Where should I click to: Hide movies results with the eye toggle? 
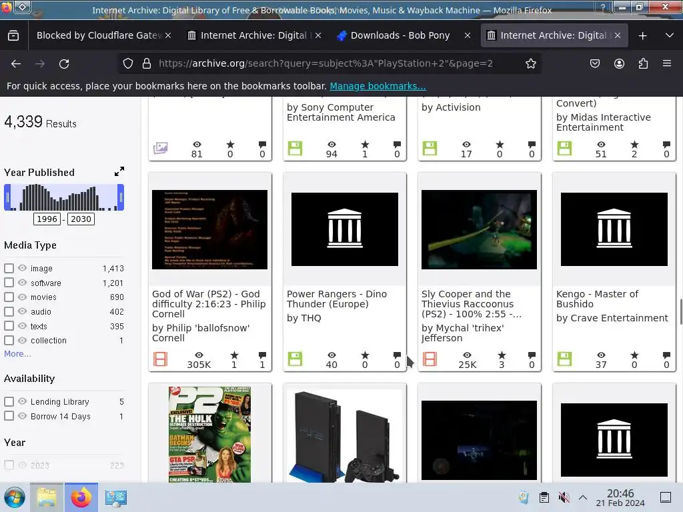click(22, 297)
